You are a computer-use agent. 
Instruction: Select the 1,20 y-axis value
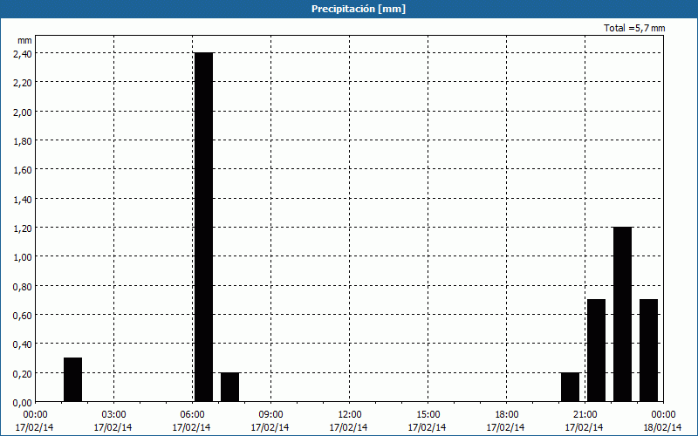point(23,228)
